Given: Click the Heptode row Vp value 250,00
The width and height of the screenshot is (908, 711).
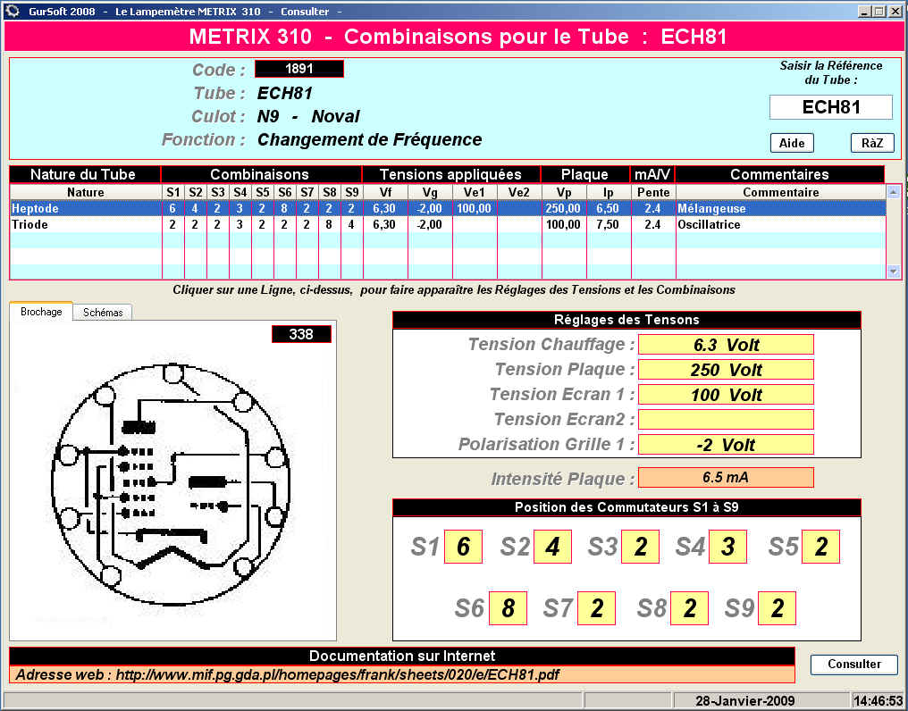Looking at the screenshot, I should pos(563,208).
